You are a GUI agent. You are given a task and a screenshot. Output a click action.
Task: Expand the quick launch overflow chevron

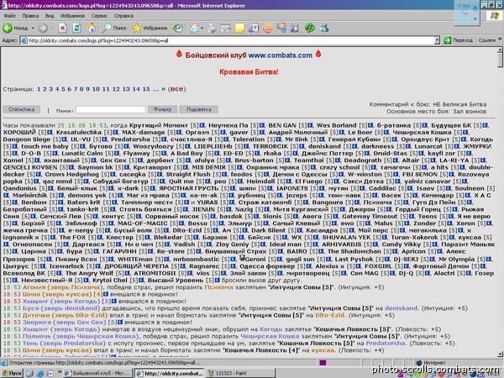click(x=60, y=372)
